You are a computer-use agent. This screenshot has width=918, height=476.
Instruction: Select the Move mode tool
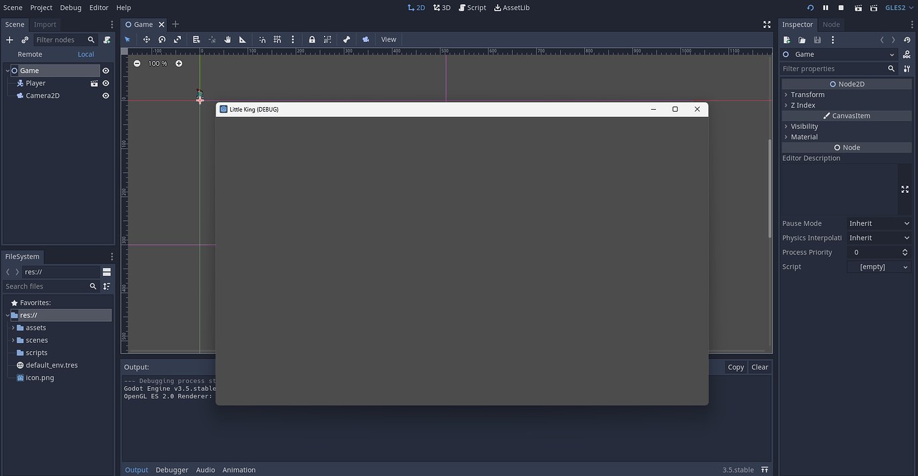pos(146,39)
